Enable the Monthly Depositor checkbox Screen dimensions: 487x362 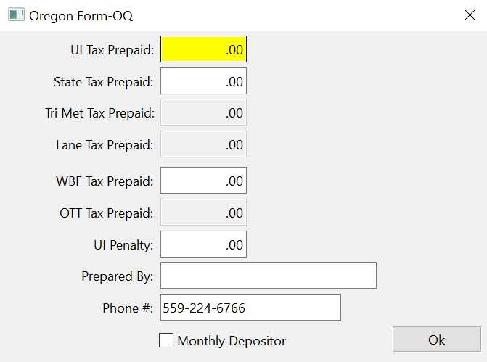click(166, 340)
